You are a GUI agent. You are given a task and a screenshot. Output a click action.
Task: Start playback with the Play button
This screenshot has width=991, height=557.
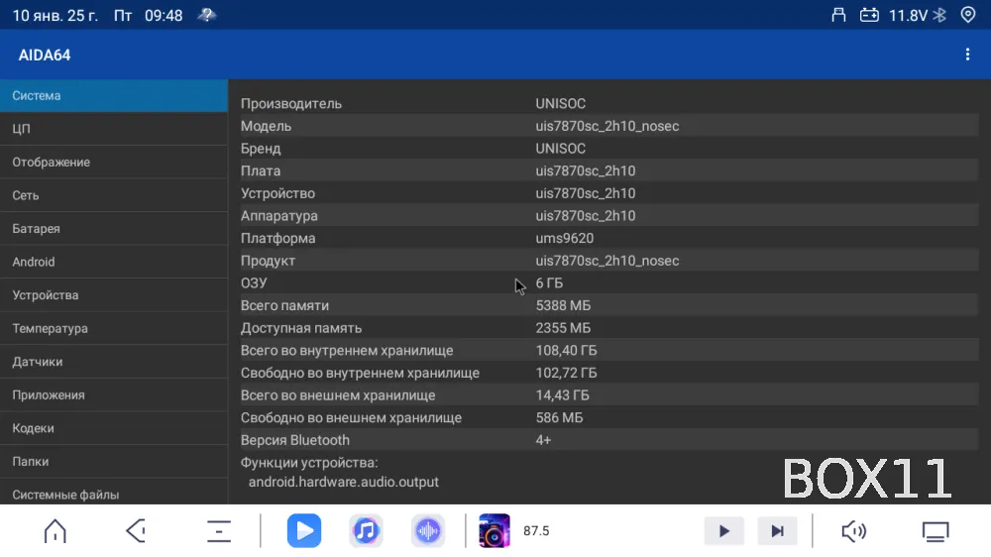pyautogui.click(x=724, y=531)
